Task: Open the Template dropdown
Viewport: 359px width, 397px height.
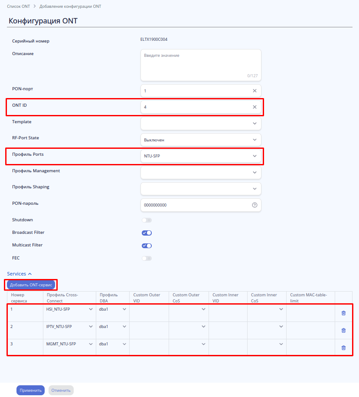Action: coord(201,123)
